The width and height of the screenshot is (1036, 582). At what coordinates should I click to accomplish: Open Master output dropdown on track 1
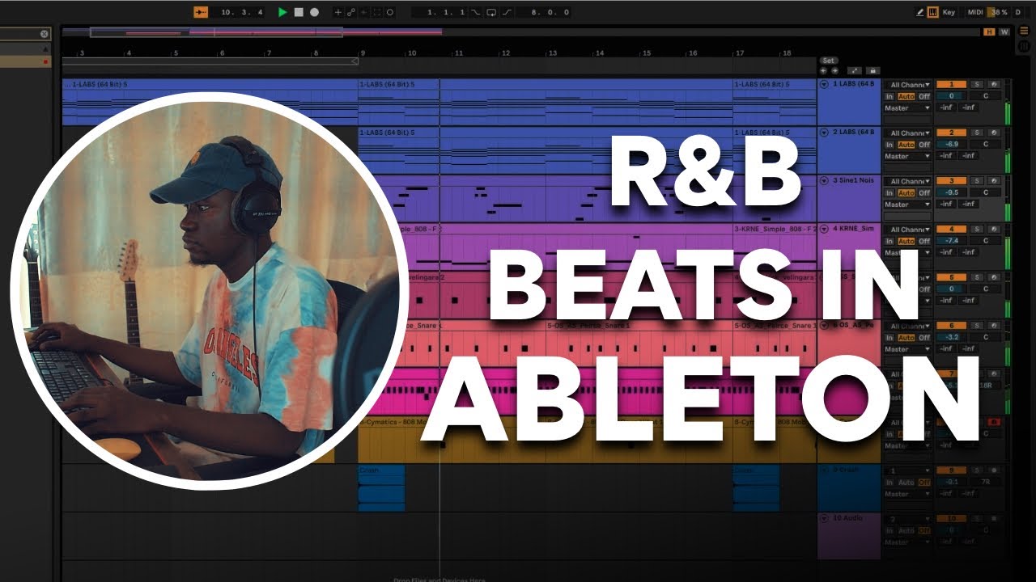point(907,108)
